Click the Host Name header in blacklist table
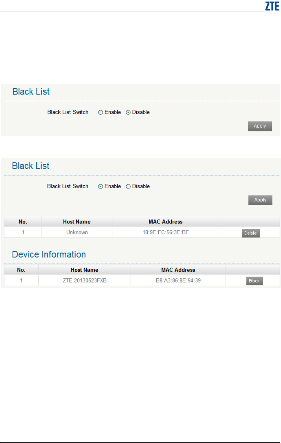Screen dimensions: 281x443 (77, 222)
